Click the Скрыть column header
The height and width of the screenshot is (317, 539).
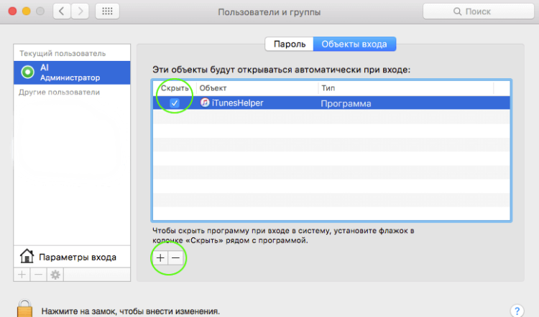tap(175, 88)
